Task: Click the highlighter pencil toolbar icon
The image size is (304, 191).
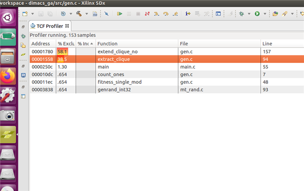Action: pyautogui.click(x=285, y=14)
